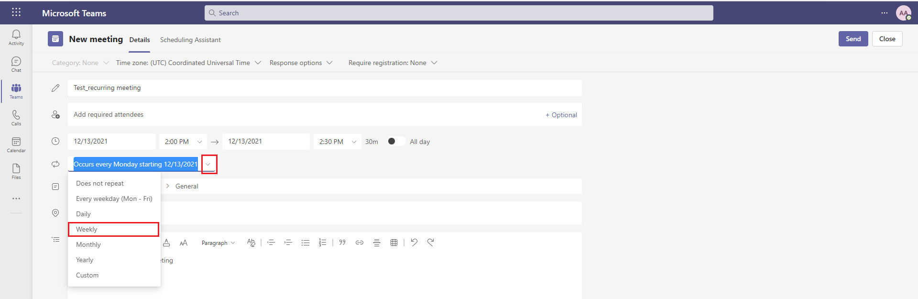
Task: Click the 30m duration label
Action: [372, 142]
